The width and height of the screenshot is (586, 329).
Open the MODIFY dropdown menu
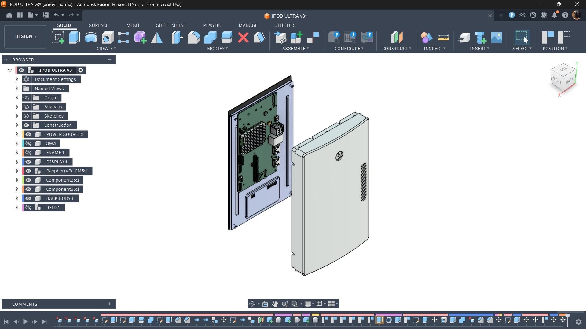click(217, 49)
